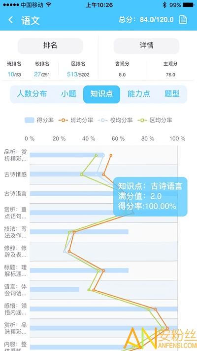Tap the 语言 体会词语 score bar
The image size is (197, 351).
(x=55, y=289)
